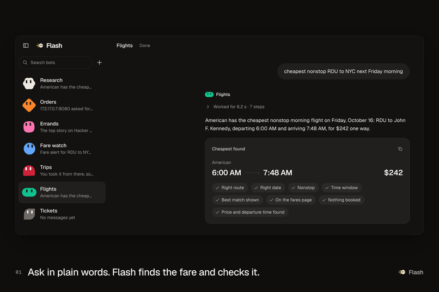439x292 pixels.
Task: Expand the 'Worked for 6.2 s' steps
Action: 235,107
